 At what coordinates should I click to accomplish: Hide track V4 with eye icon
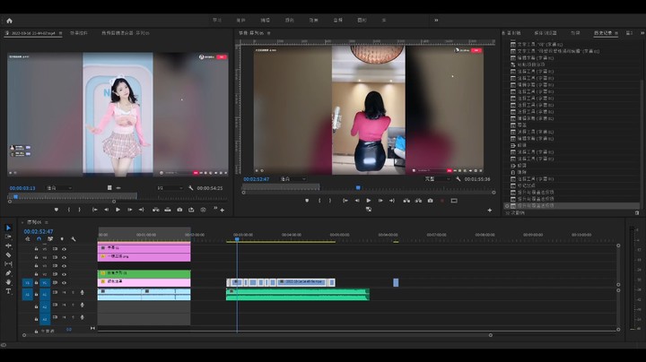(65, 257)
